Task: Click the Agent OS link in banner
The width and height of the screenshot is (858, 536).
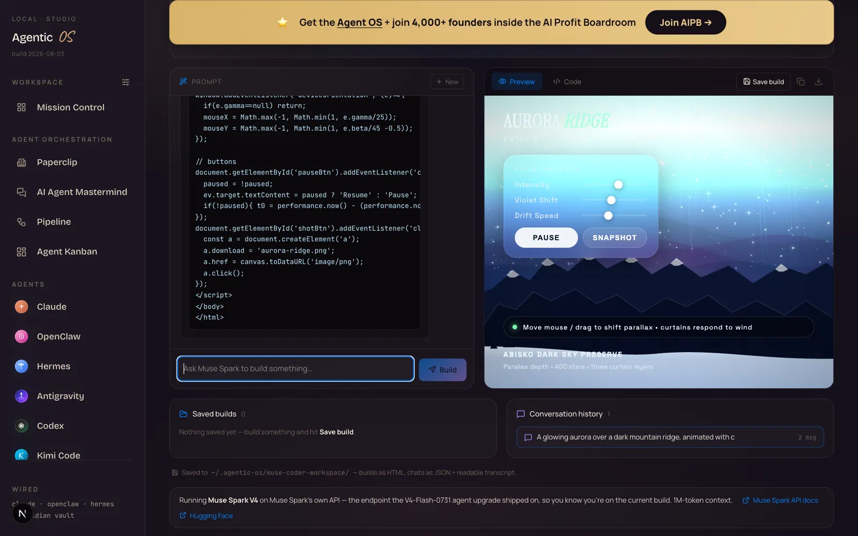Action: [x=359, y=23]
